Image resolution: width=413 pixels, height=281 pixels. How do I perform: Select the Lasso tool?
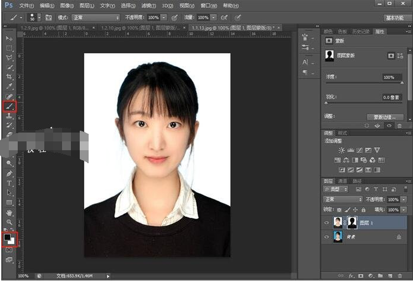pyautogui.click(x=9, y=58)
